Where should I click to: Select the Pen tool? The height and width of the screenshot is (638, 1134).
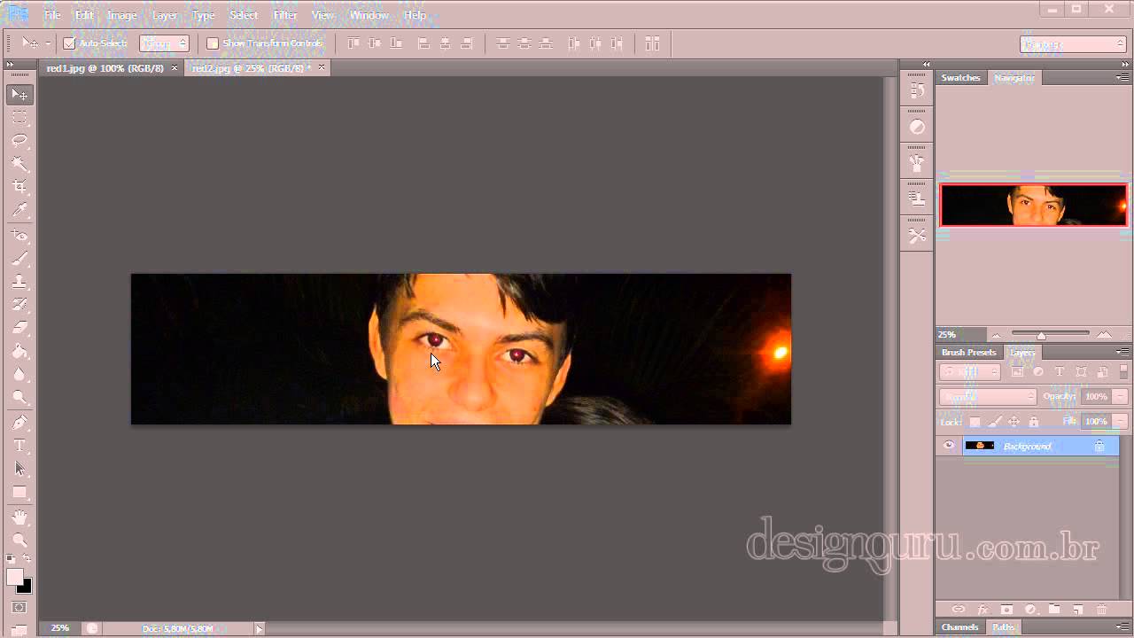[x=19, y=423]
